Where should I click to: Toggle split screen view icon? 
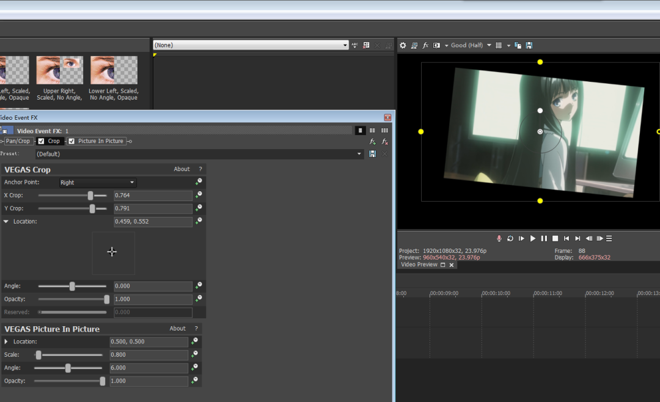click(436, 45)
